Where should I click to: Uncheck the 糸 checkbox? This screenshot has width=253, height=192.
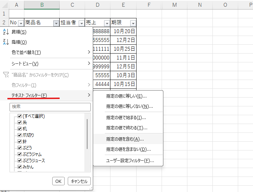19,122
